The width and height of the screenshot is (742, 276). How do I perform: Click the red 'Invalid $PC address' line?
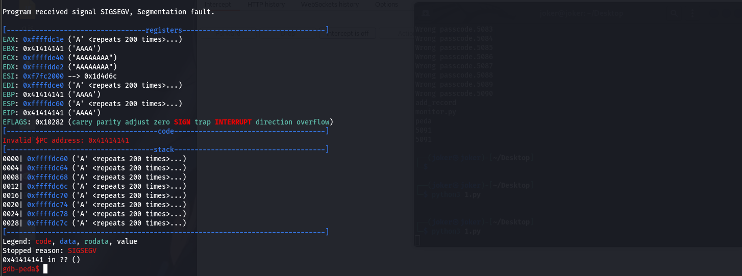pos(66,140)
